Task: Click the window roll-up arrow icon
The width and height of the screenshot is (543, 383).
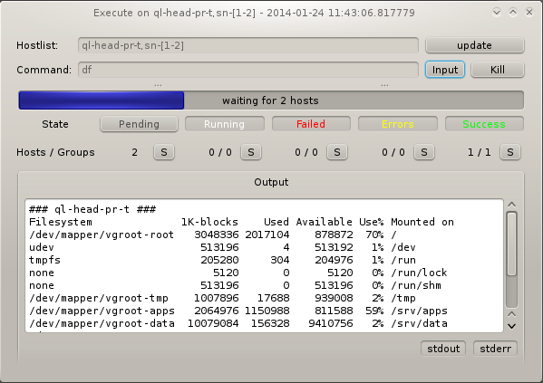Action: coord(513,13)
